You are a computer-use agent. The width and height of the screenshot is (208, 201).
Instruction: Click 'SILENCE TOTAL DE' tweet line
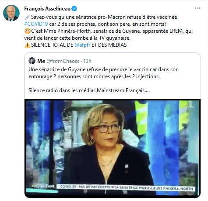[52, 45]
